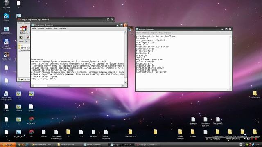The image size is (262, 147).
Task: Open Справка menu in Настройка Notepad
Action: pyautogui.click(x=63, y=29)
